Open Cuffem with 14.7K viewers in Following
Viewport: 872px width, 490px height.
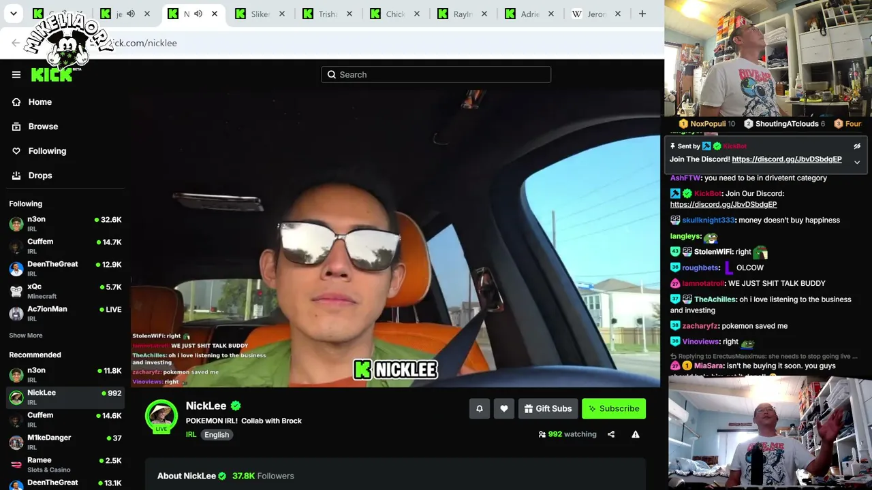[65, 246]
